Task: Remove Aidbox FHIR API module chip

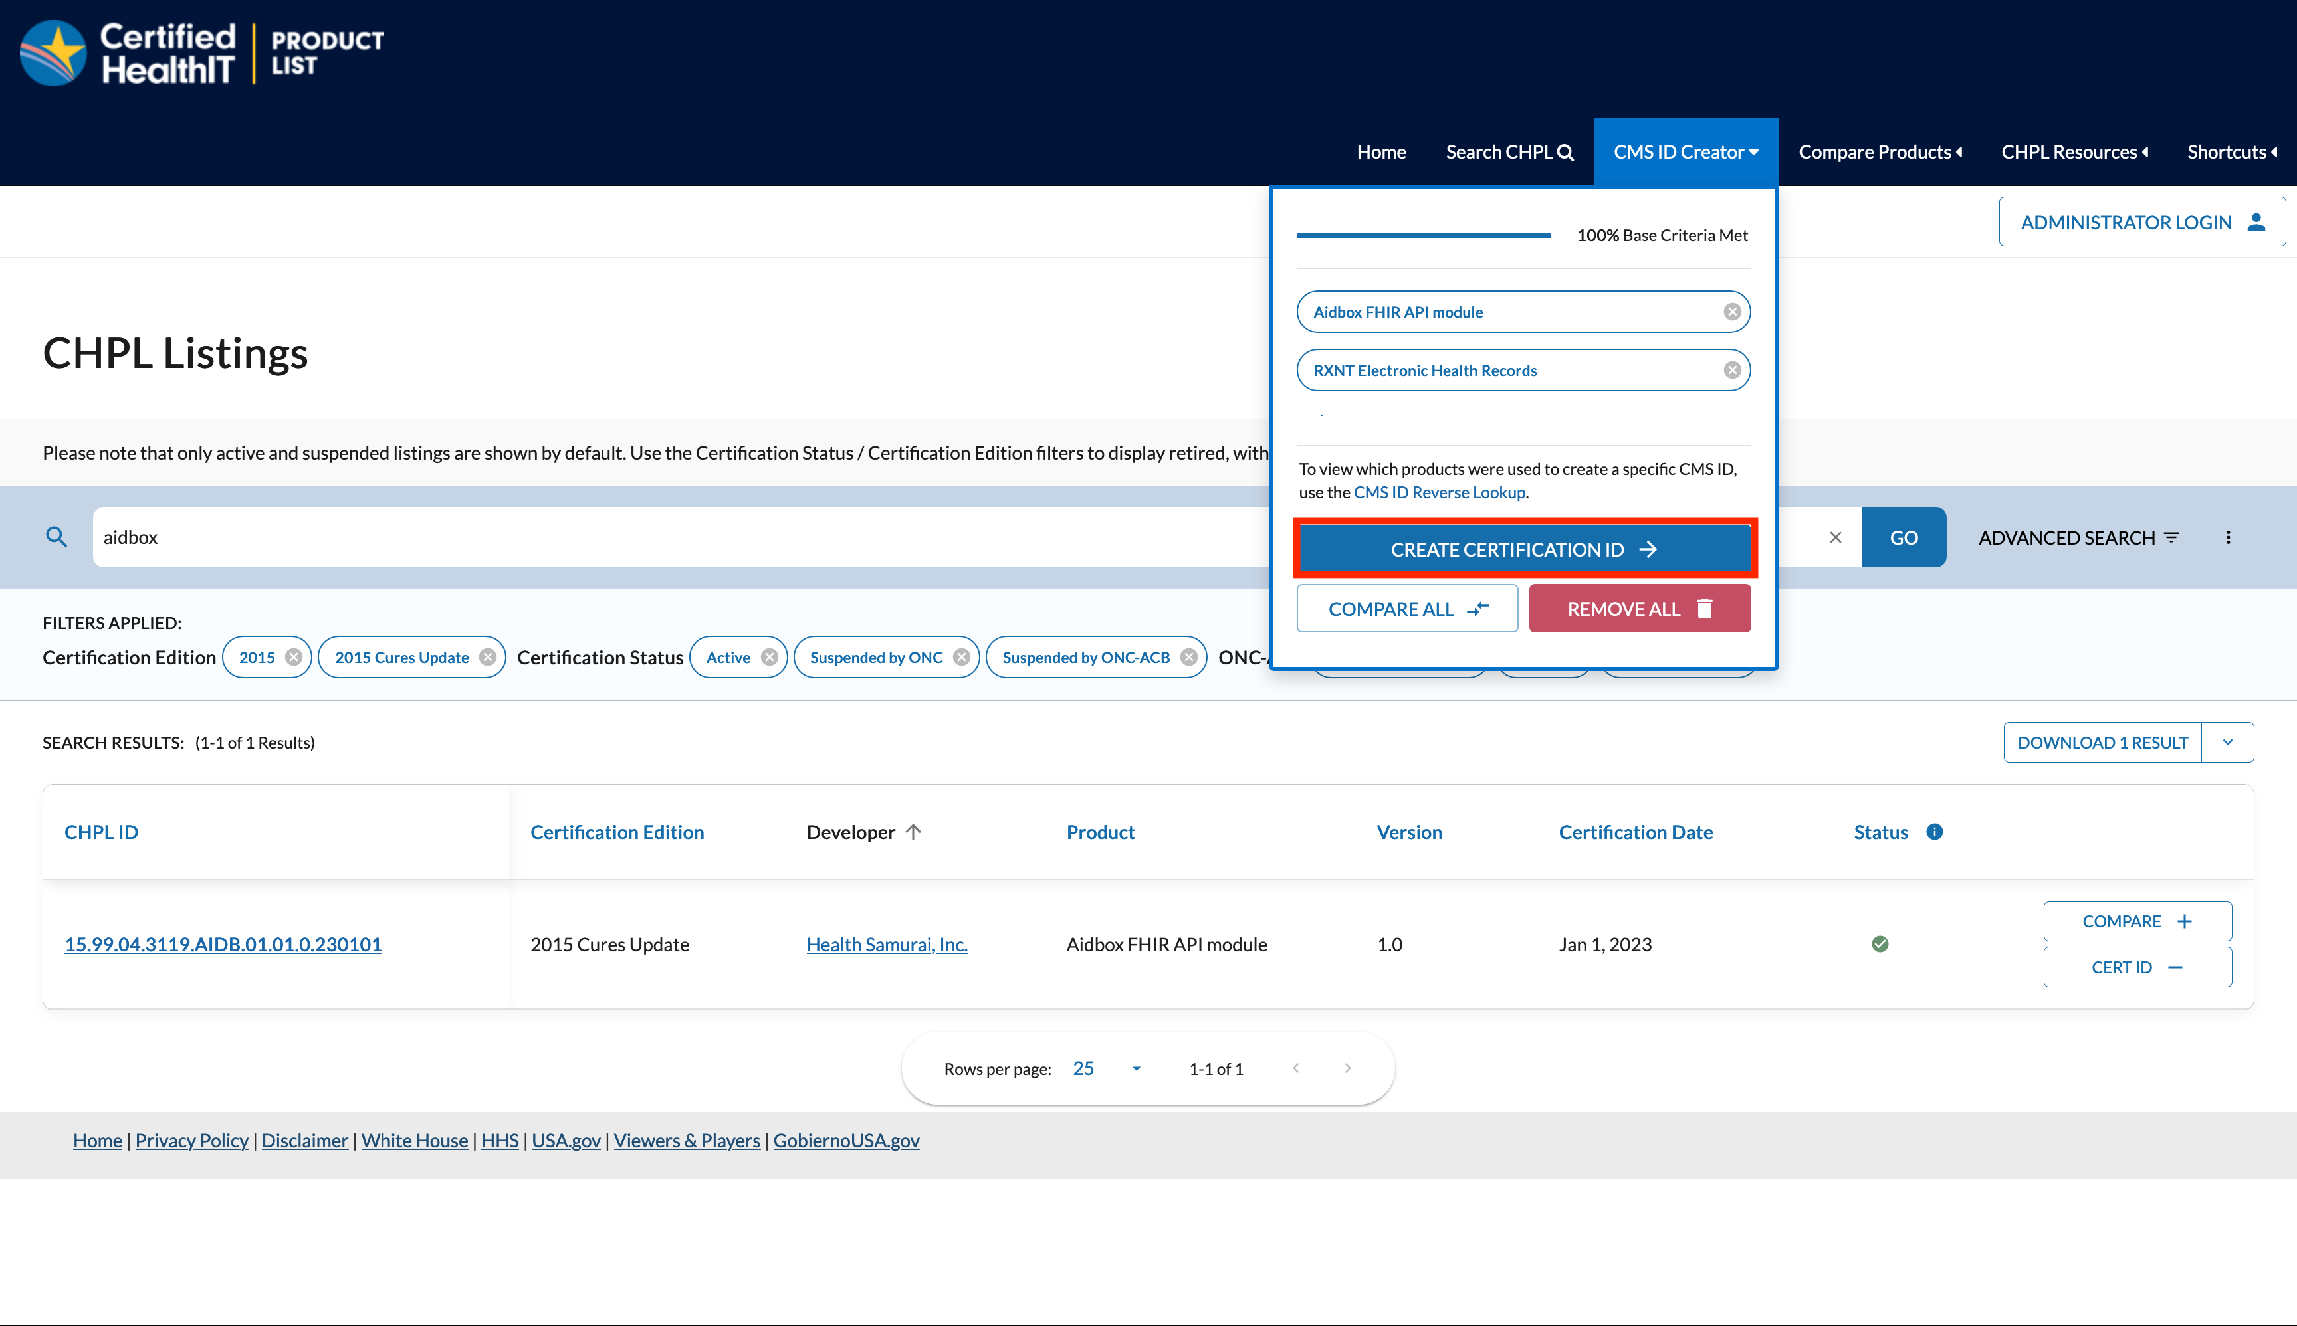Action: [1732, 312]
